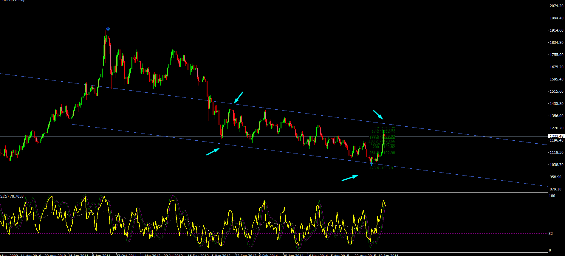Select the Fibonacci 261.8 -1102.98 level label
Screen dimensions: 565x256
pyautogui.click(x=382, y=153)
